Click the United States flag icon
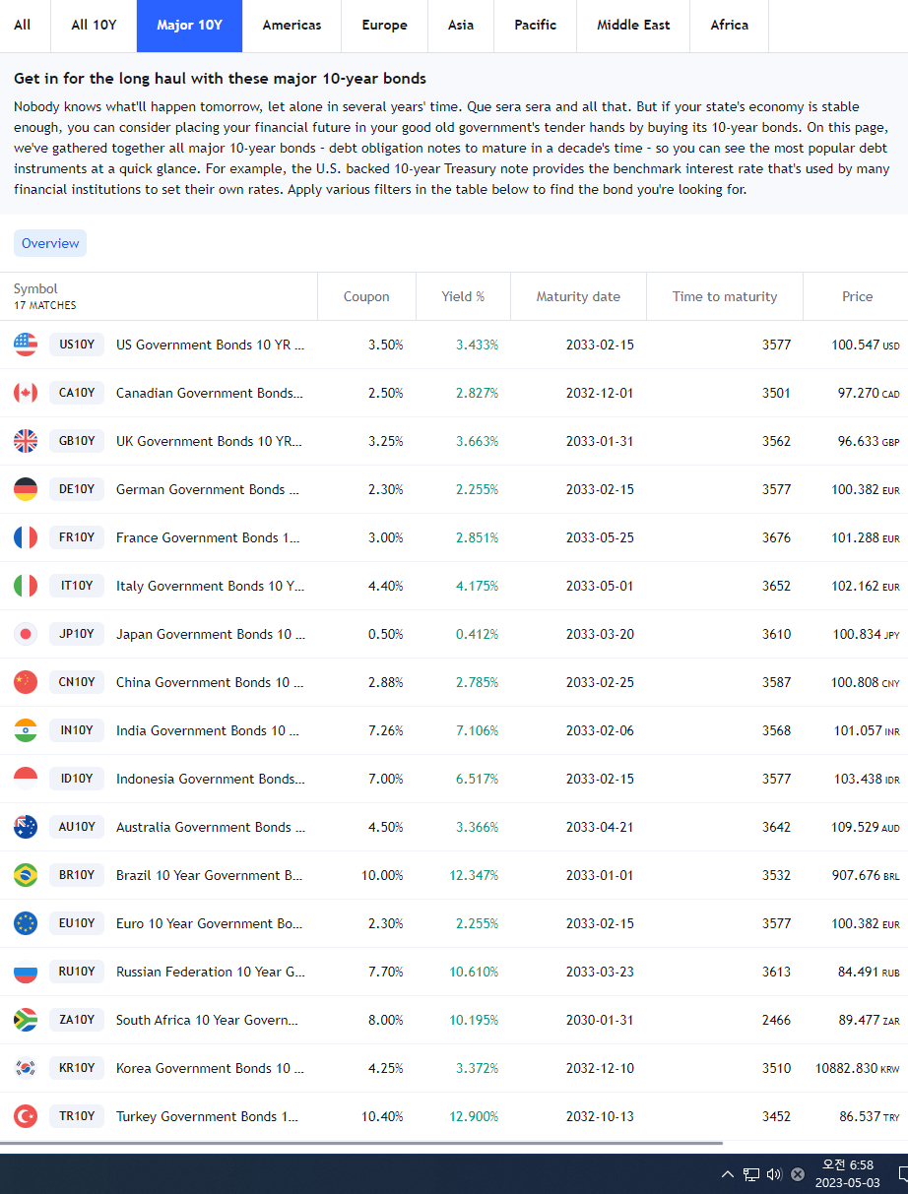Viewport: 908px width, 1194px height. pyautogui.click(x=26, y=345)
